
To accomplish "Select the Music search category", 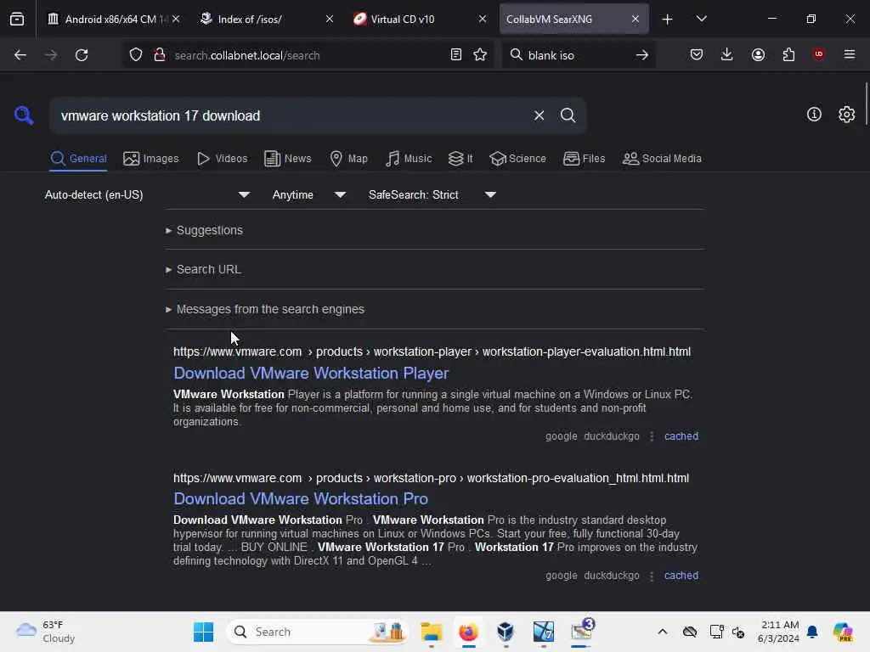I will coord(409,159).
